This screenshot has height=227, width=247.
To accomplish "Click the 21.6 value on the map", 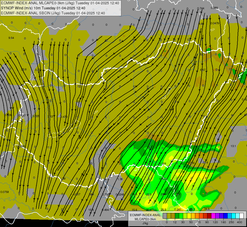I will [x=205, y=162].
